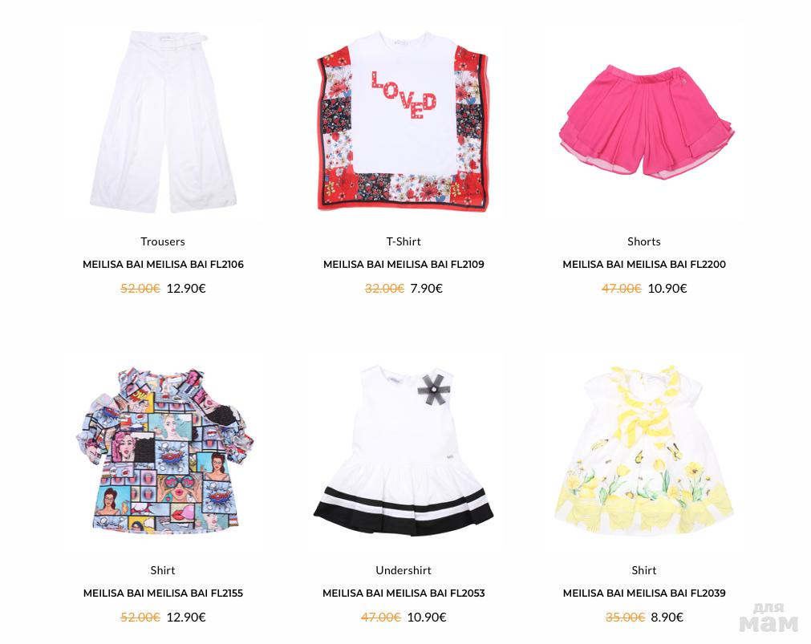This screenshot has width=811, height=644.
Task: Click the MEILISA BAI FL2106 title
Action: click(163, 265)
